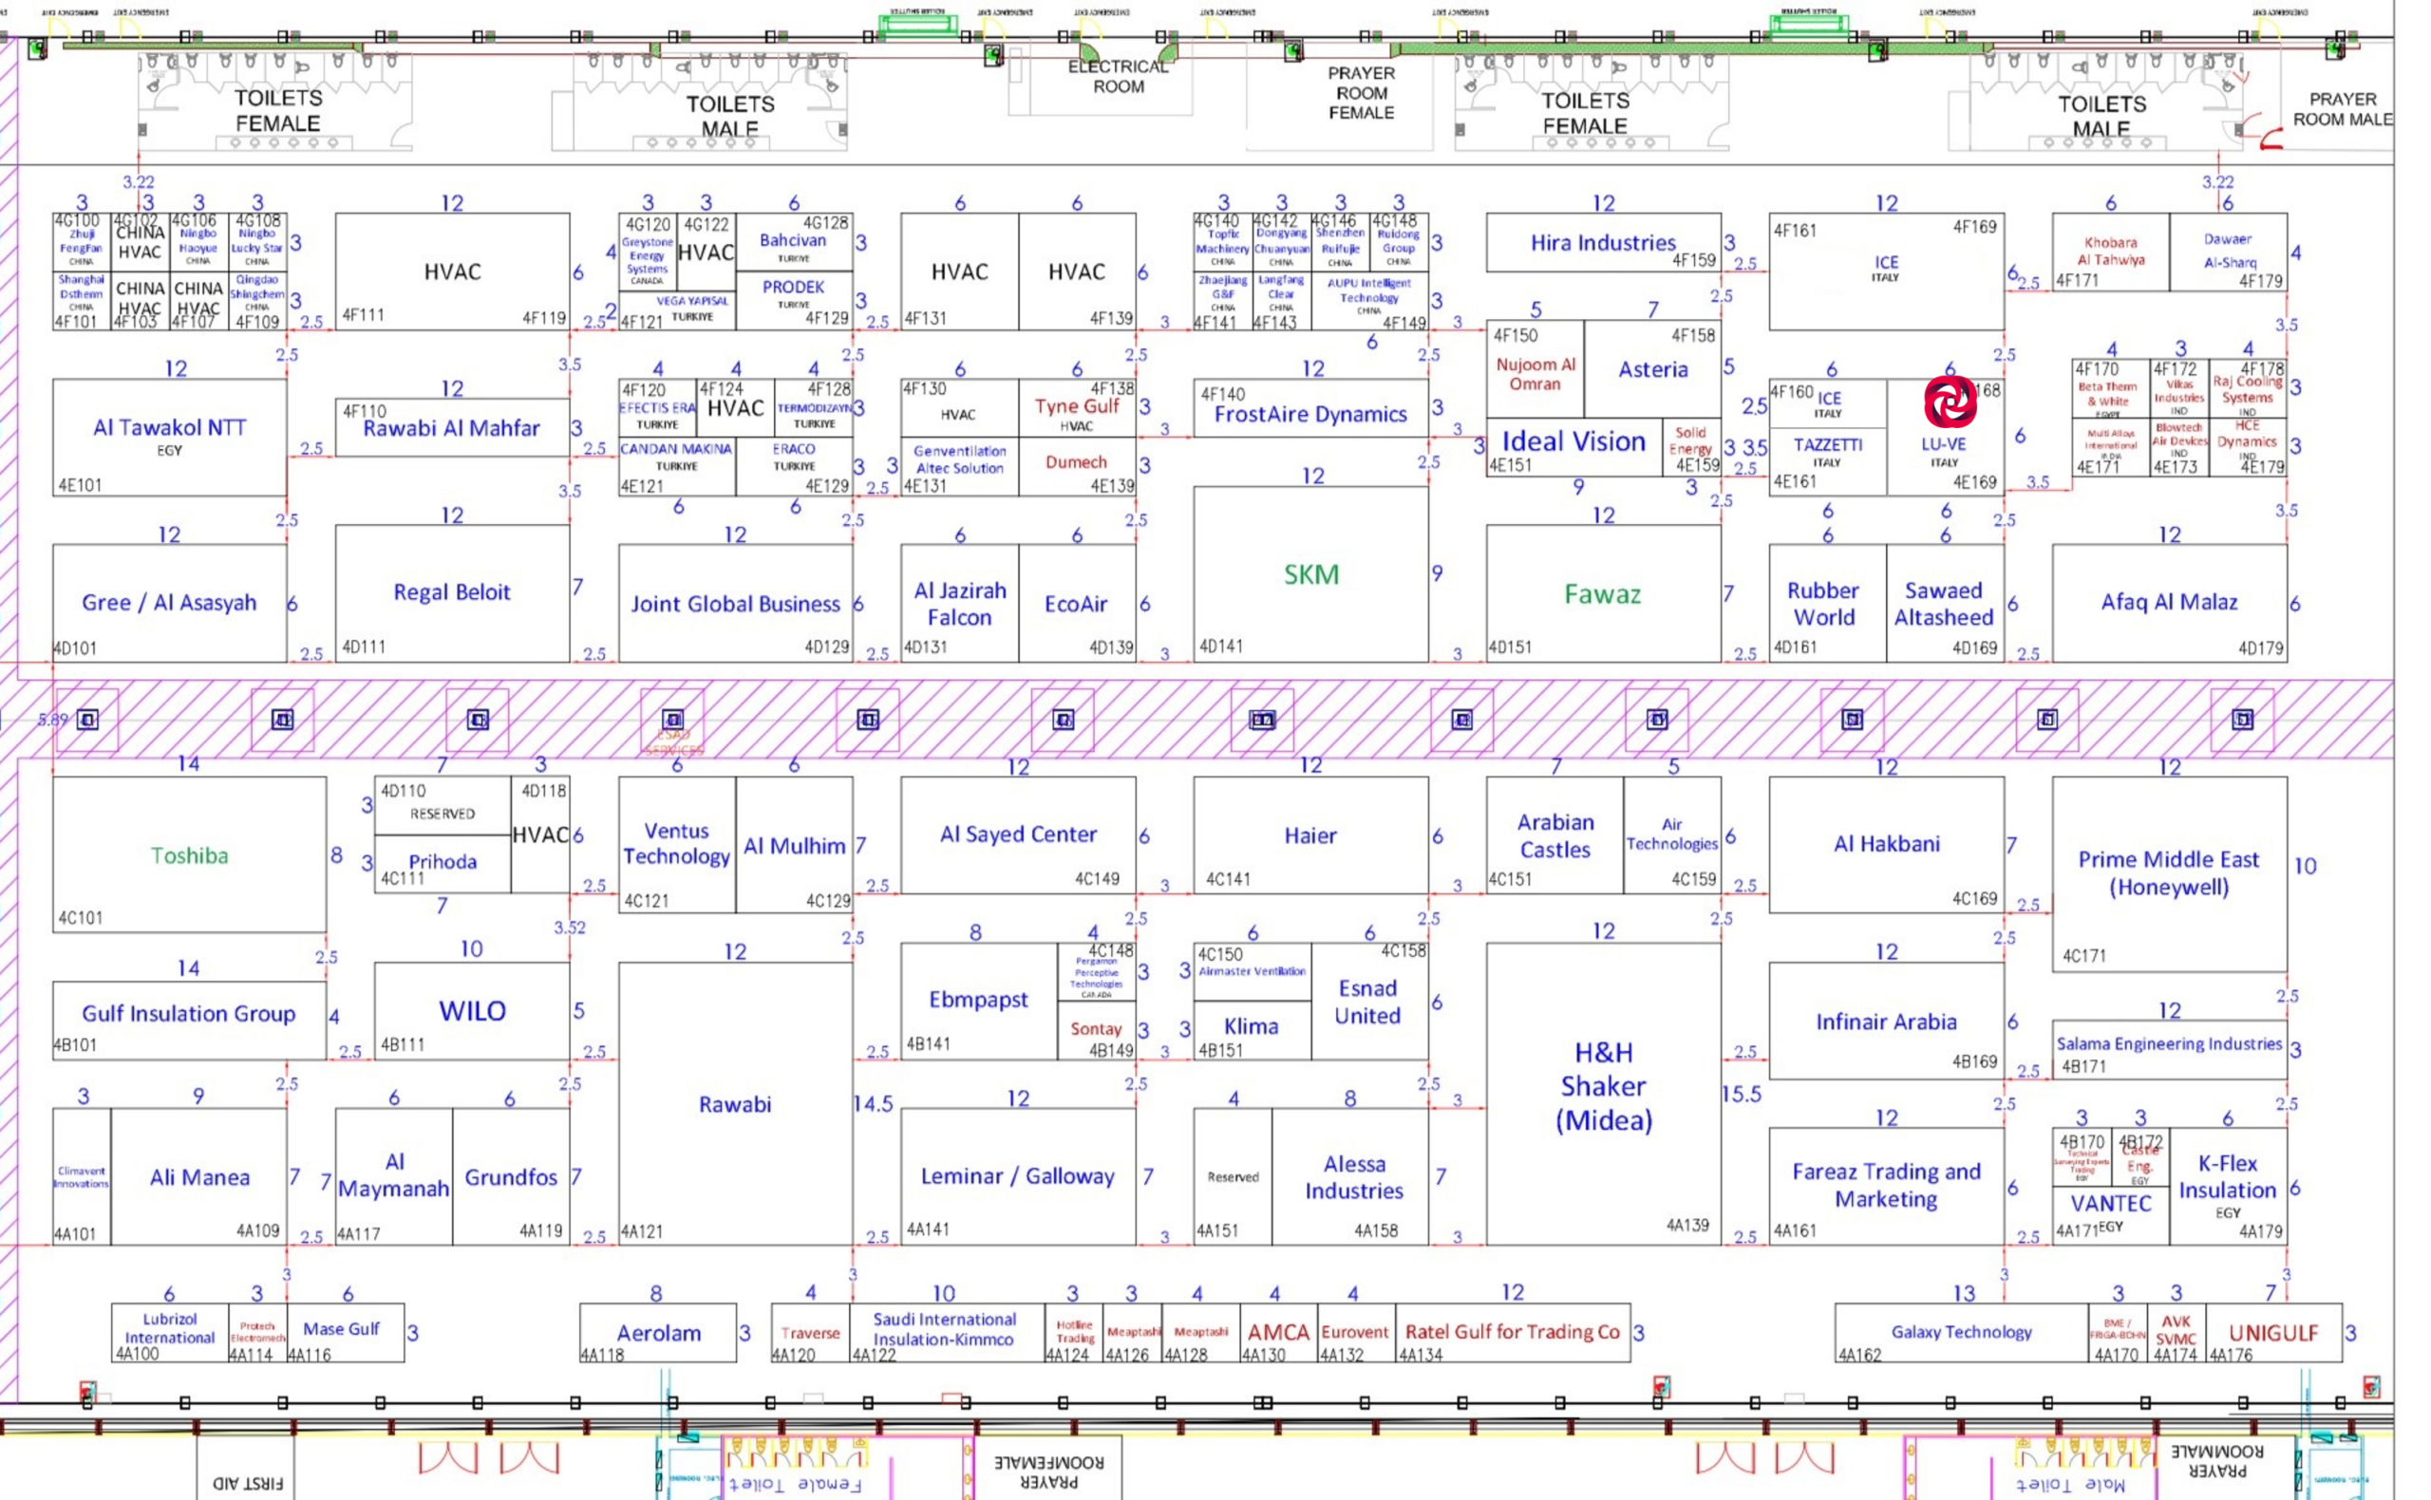The height and width of the screenshot is (1500, 2431).
Task: Select the TAZZETTI booth name
Action: 1828,444
